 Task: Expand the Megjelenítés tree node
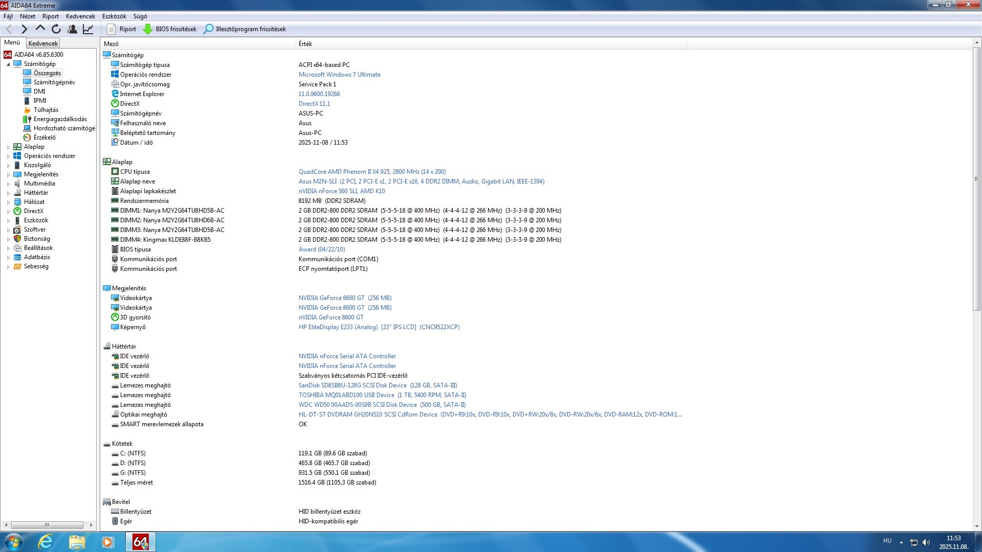point(8,175)
